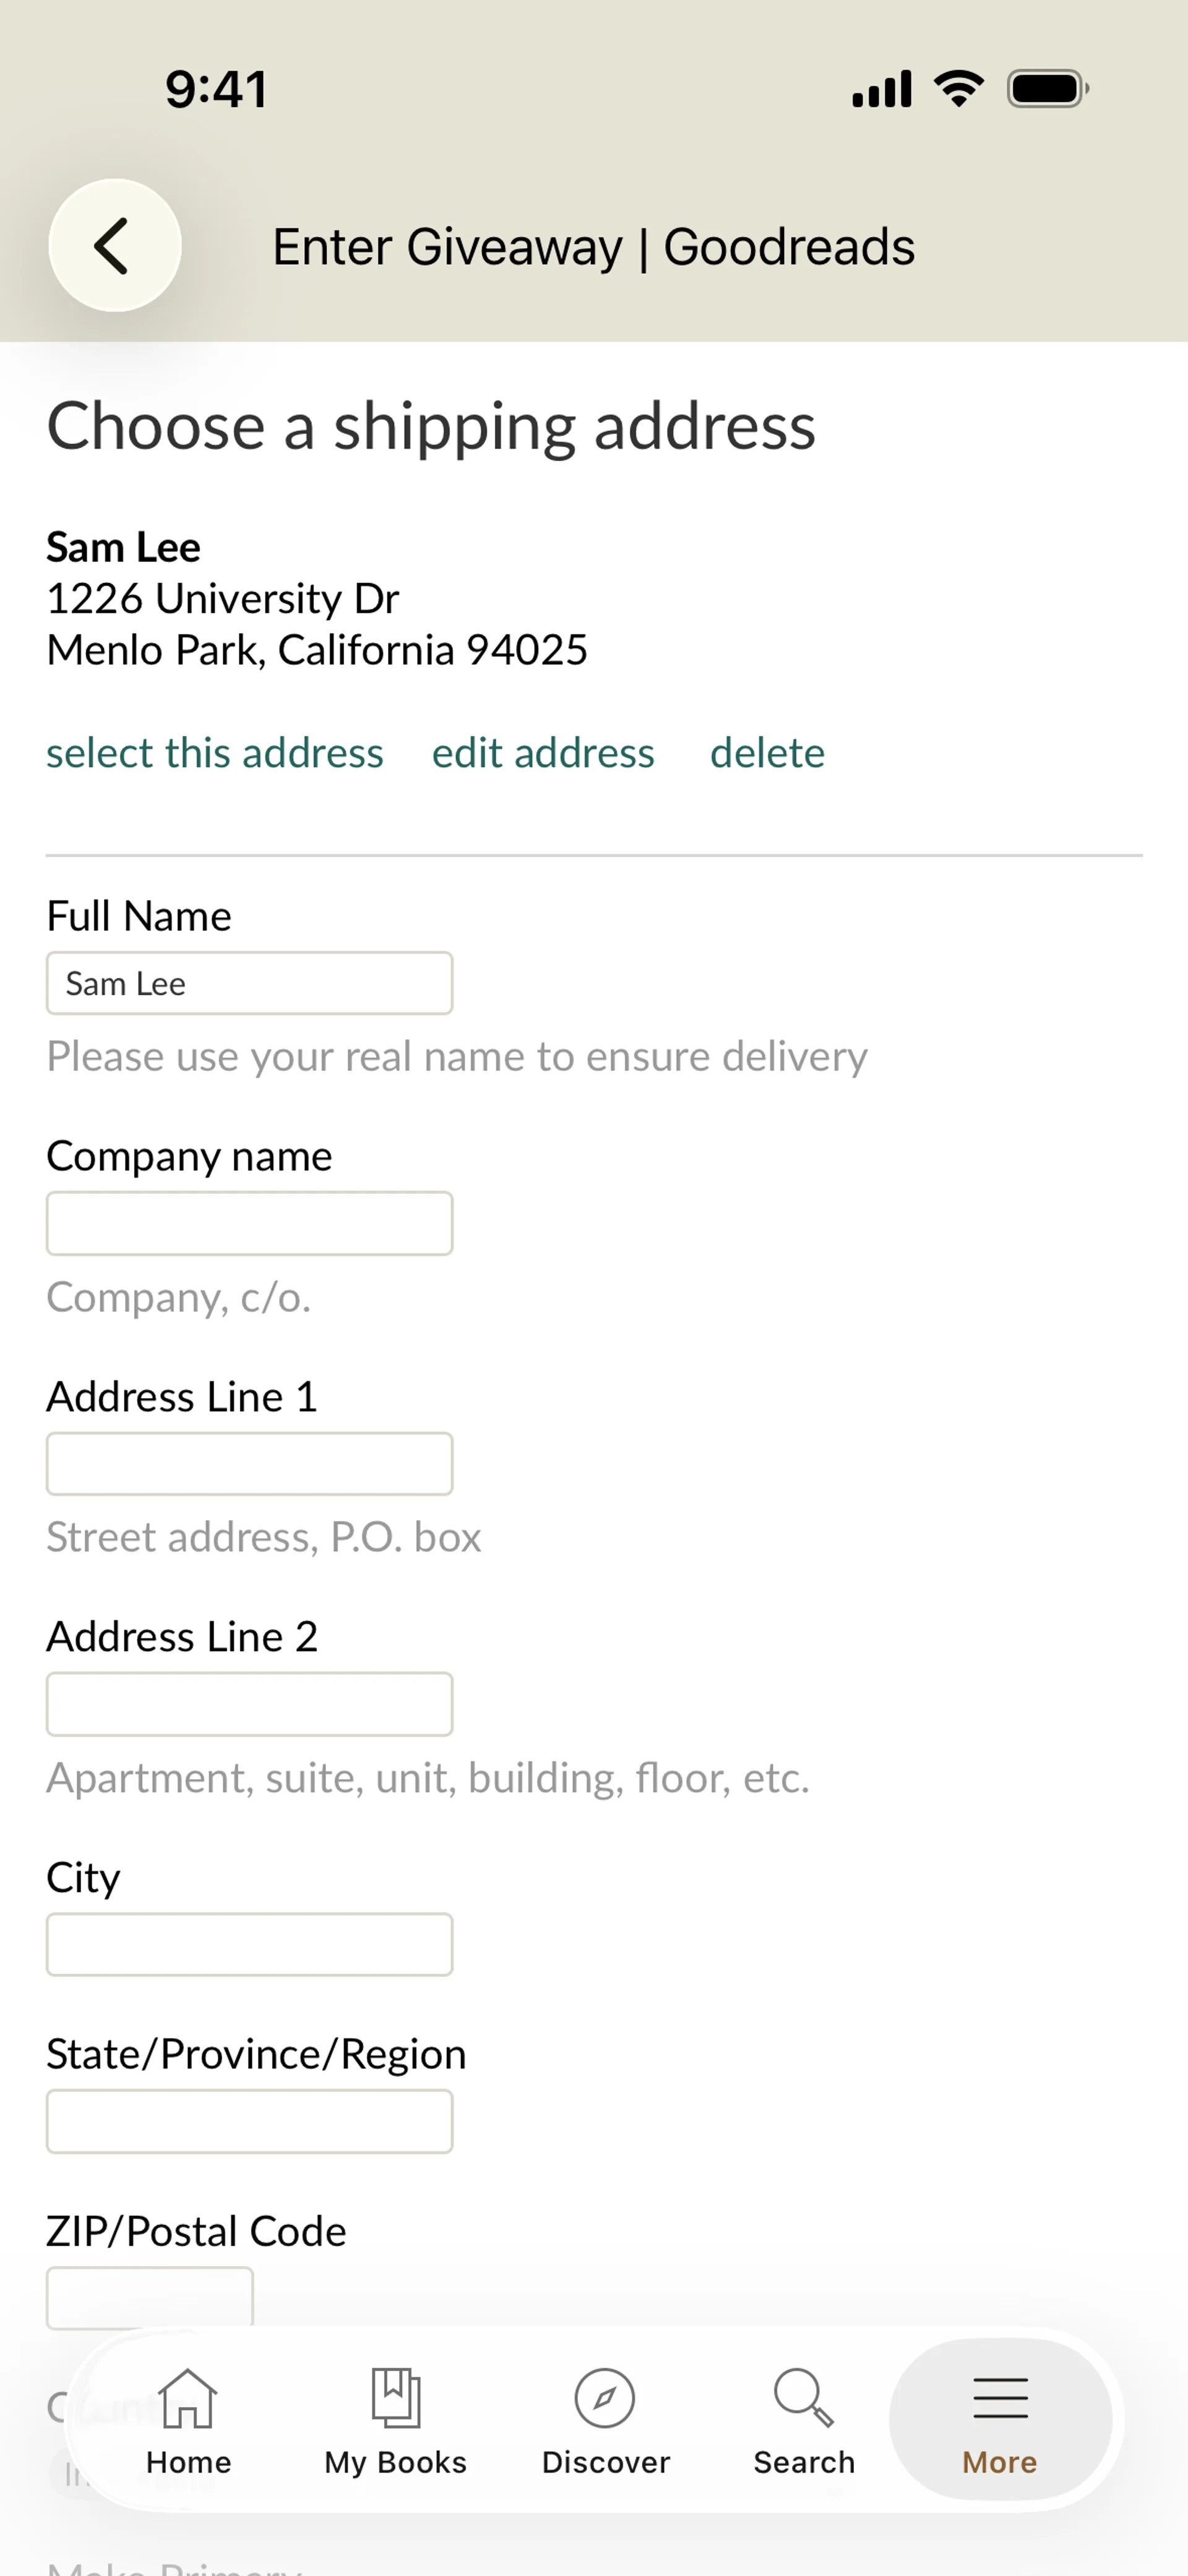The width and height of the screenshot is (1188, 2576).
Task: Tap the Wi-Fi status icon
Action: [958, 89]
